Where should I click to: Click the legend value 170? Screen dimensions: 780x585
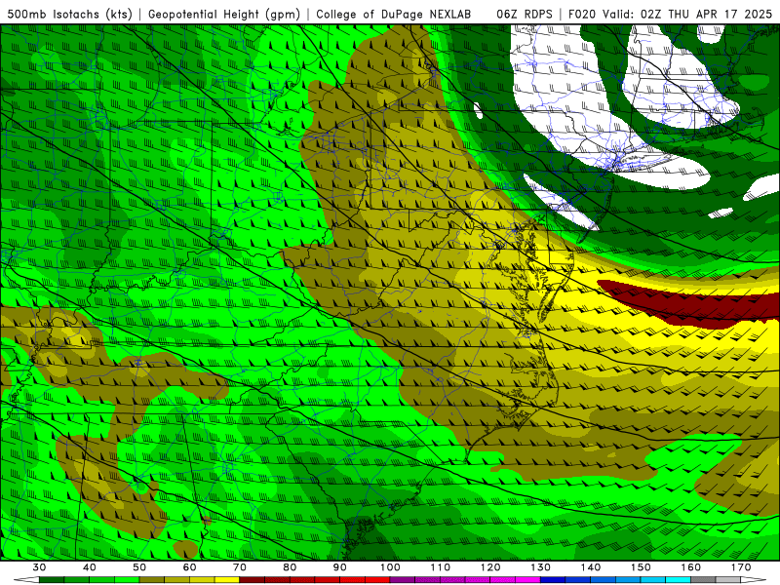(741, 567)
